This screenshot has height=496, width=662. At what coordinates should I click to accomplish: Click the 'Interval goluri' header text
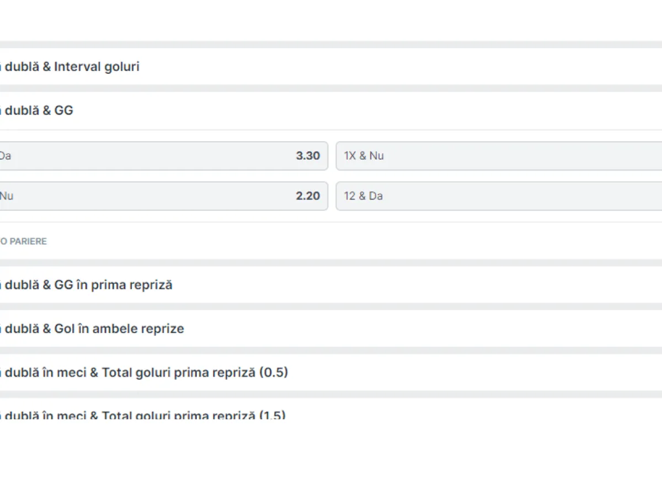[97, 67]
